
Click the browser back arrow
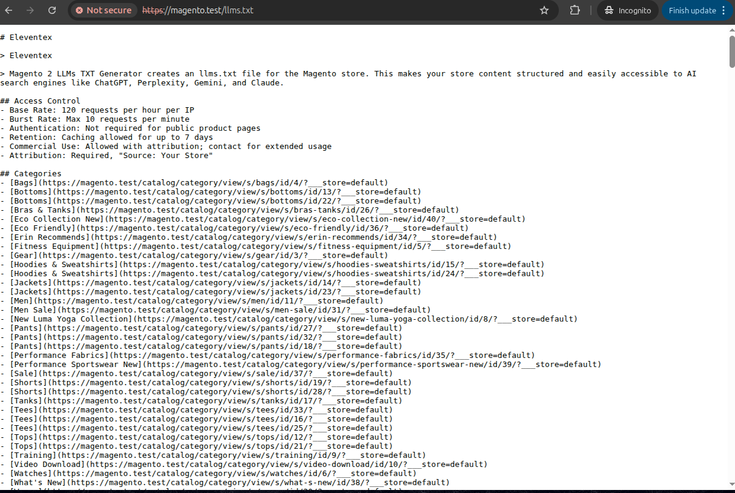(9, 10)
